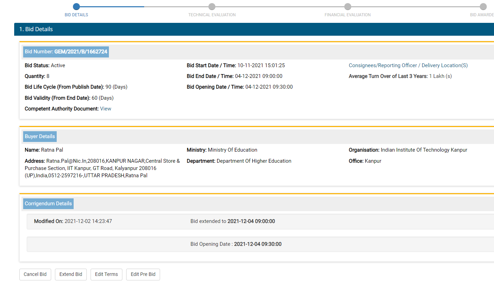Screen dimensions: 494x287
Task: Expand the Buyer Details section header
Action: (x=40, y=136)
